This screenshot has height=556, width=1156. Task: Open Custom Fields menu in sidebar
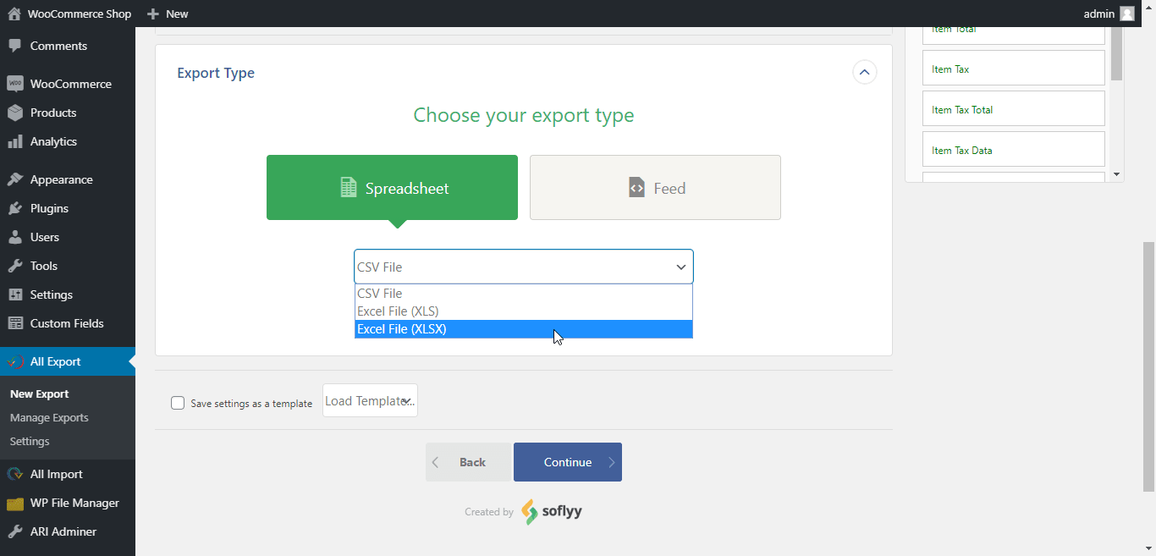click(x=68, y=323)
